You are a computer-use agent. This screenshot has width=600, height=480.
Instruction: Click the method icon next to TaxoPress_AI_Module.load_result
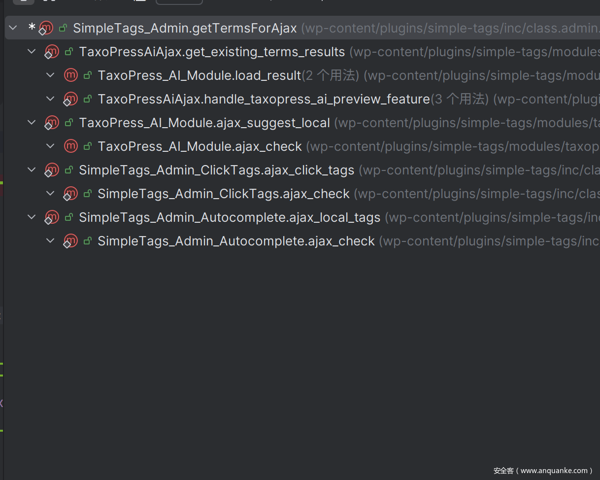71,75
